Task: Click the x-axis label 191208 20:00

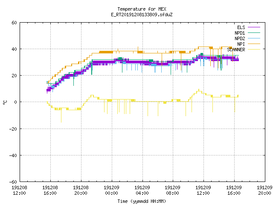Action: coord(81,190)
